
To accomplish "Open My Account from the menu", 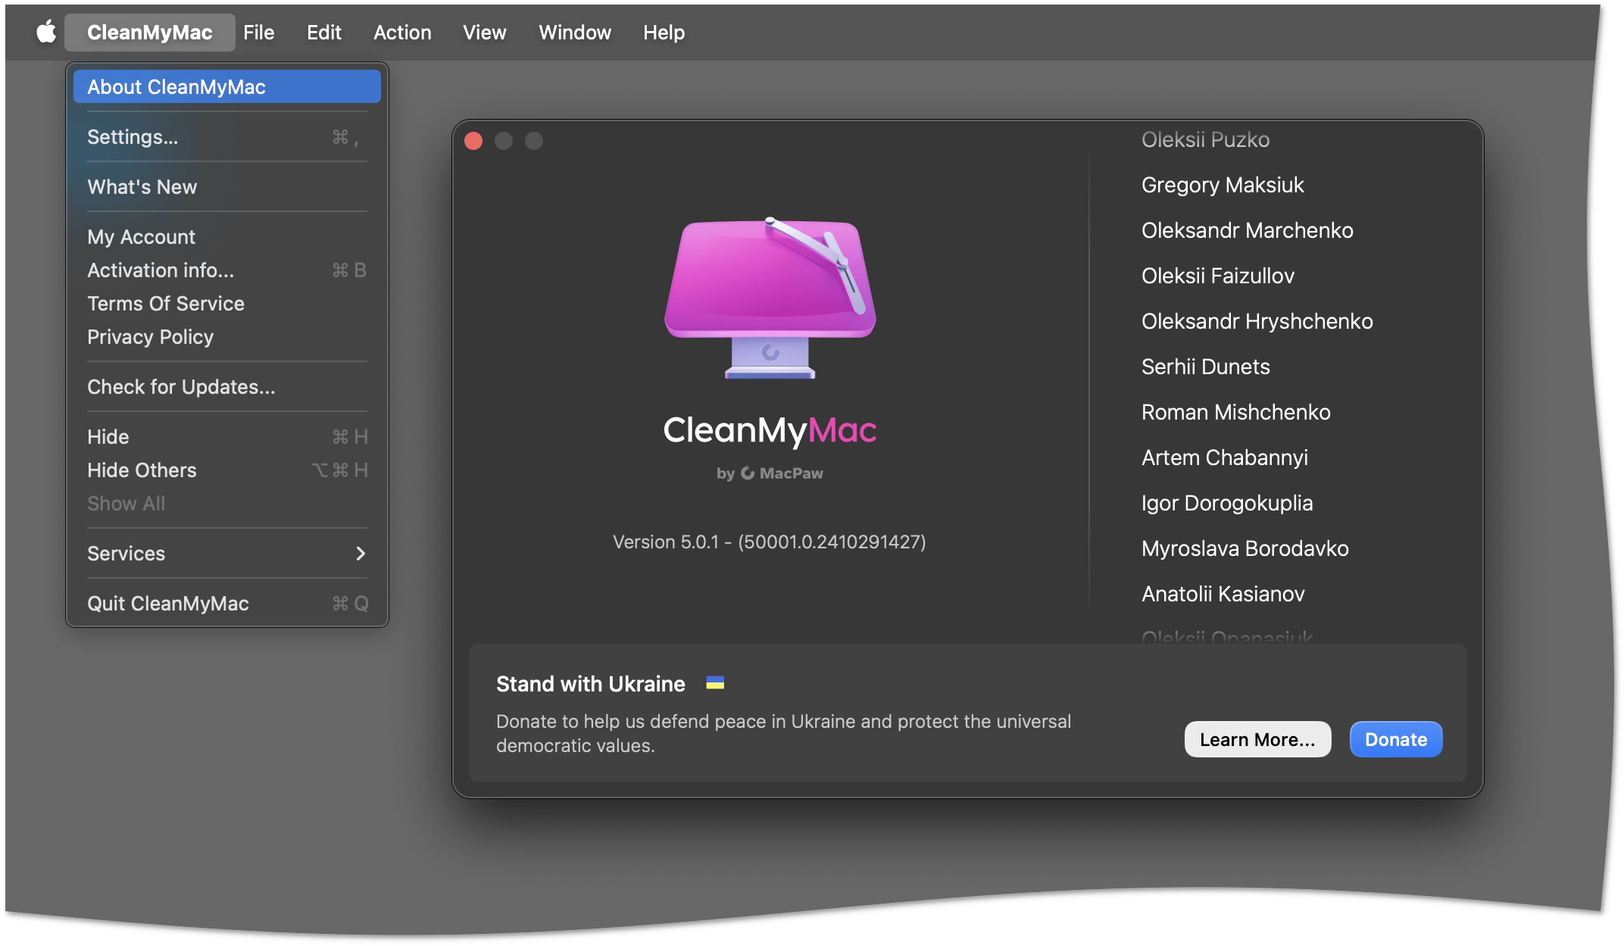I will click(227, 237).
